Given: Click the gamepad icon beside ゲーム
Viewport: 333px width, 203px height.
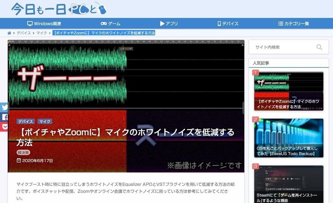Looking at the screenshot, I should [104, 24].
